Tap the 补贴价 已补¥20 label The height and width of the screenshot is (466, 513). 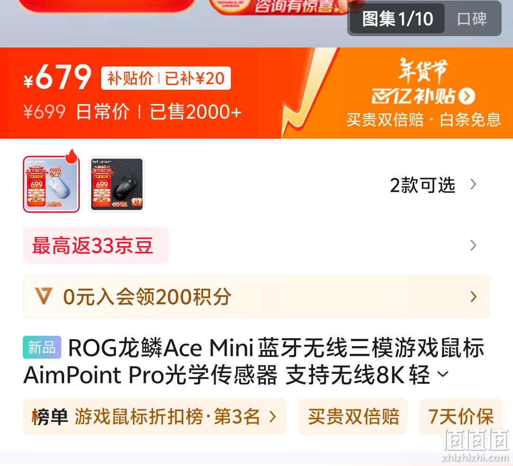166,78
